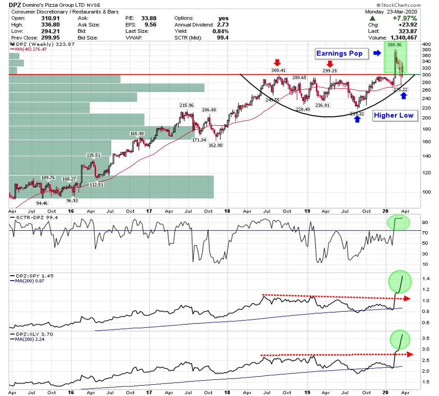Click the blue right arrow beside Earnings Pop

(x=377, y=54)
